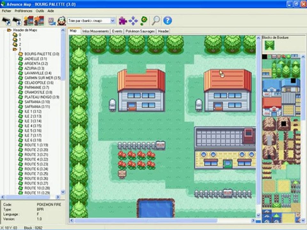Select BOURG PALETTE (3.0) map
Screen dimensions: 307x230
[42, 54]
